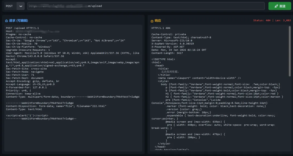Viewport: 293px width, 156px height.
Task: Click the 'Cache-Control: no-cache' request header
Action: (x=24, y=37)
